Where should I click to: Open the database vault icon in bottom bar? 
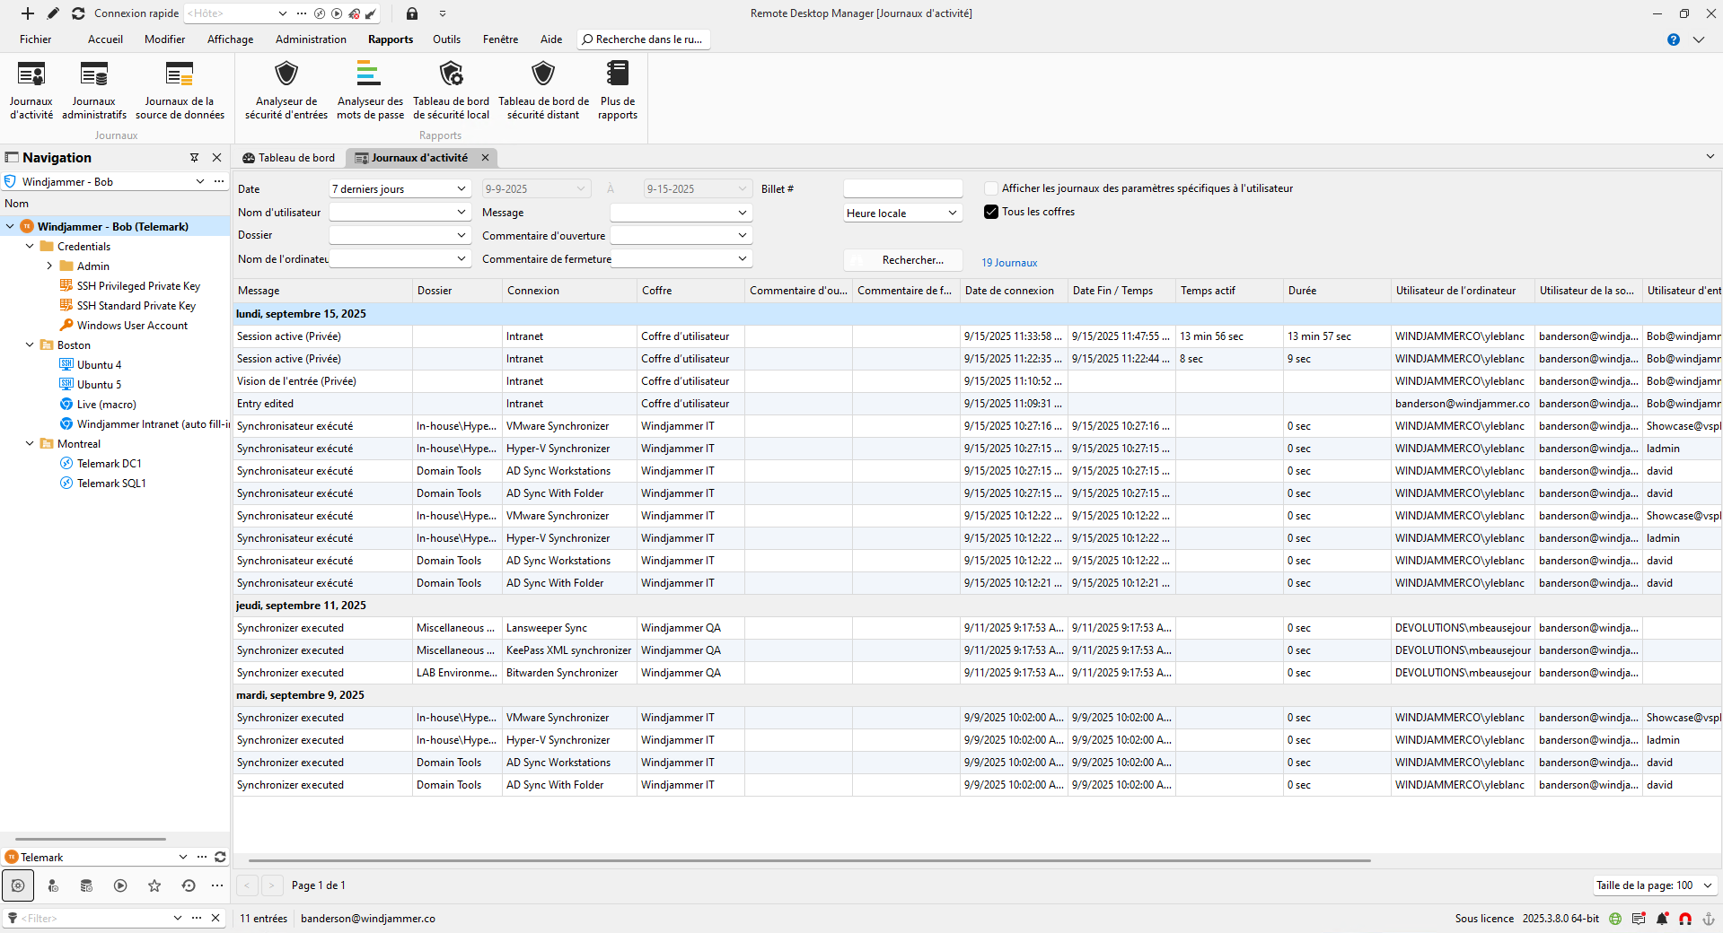[x=86, y=885]
